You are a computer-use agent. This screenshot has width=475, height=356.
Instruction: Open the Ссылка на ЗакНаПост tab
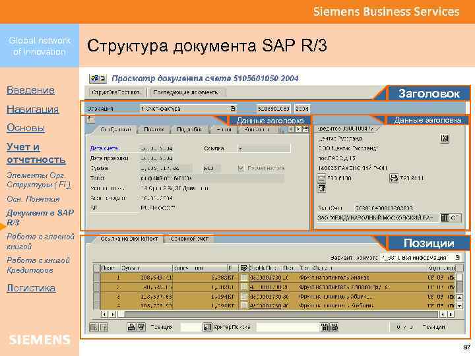(x=129, y=239)
